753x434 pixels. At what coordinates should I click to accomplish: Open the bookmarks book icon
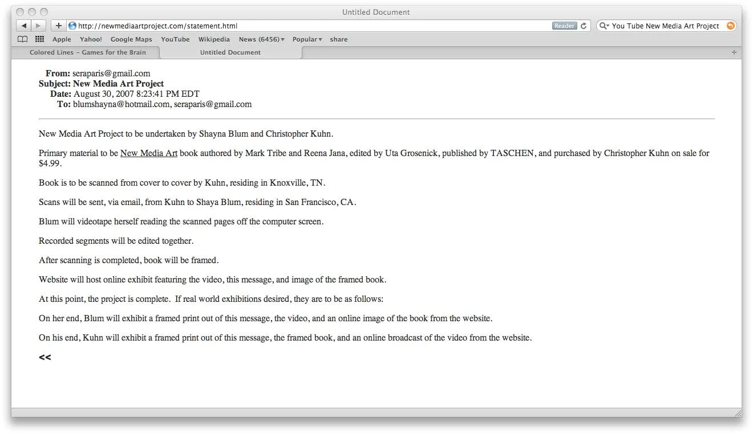(x=23, y=39)
